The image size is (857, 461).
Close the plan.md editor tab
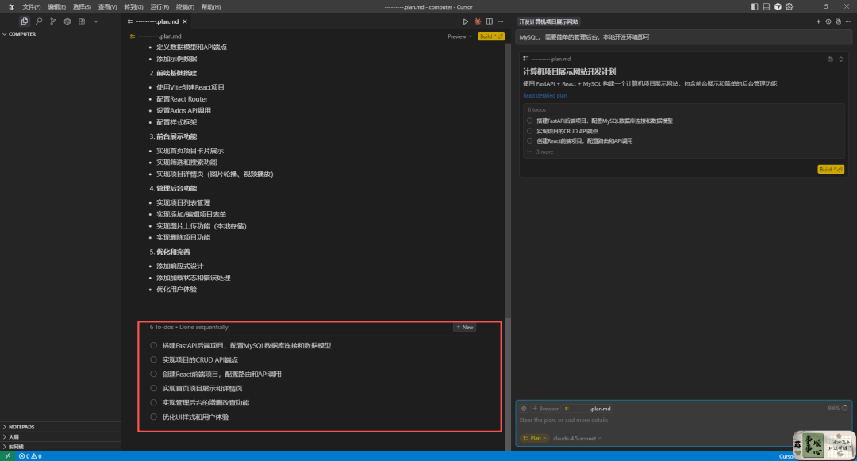pos(185,21)
